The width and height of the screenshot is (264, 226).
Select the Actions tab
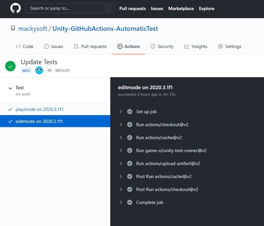click(129, 46)
